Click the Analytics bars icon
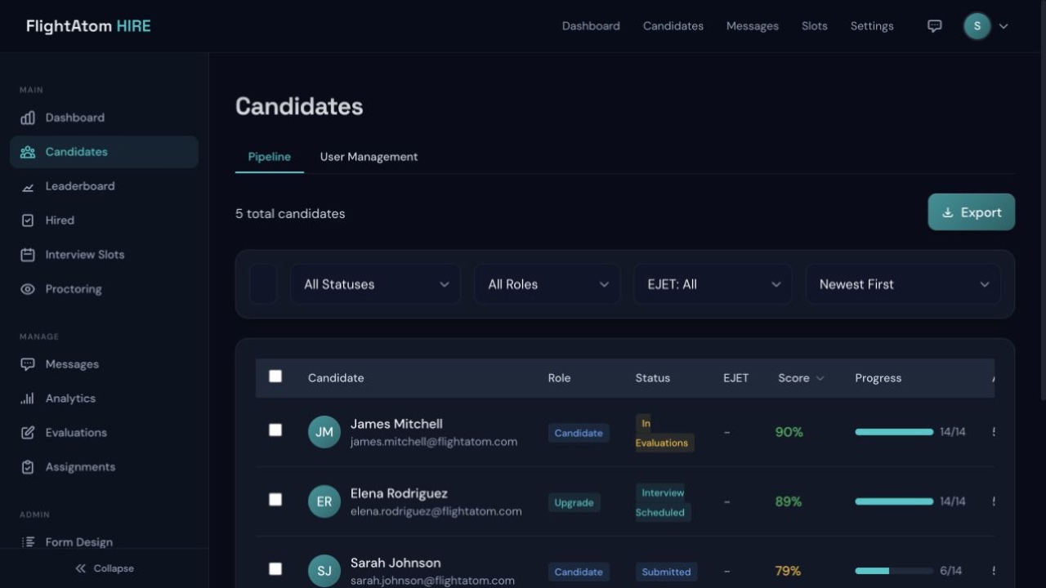The image size is (1046, 588). click(28, 399)
